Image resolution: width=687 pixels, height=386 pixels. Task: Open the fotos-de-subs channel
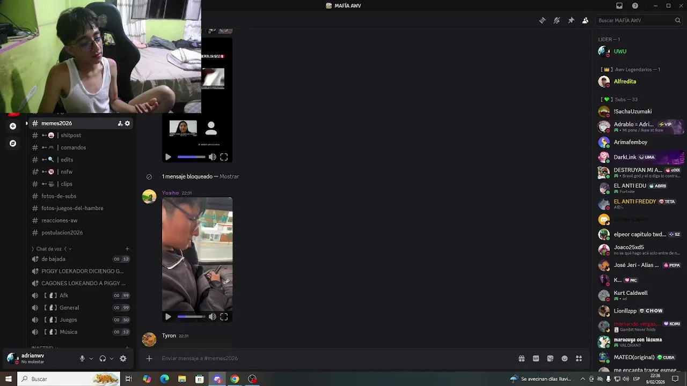click(x=81, y=196)
